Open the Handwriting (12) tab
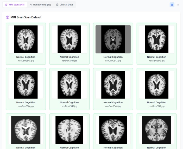This screenshot has height=149, width=183. (x=40, y=5)
